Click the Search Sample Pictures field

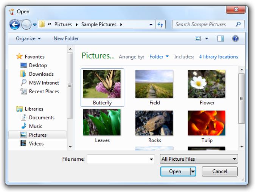click(208, 25)
